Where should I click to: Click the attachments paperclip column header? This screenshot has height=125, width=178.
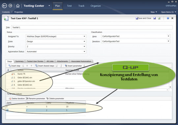click(x=8, y=70)
